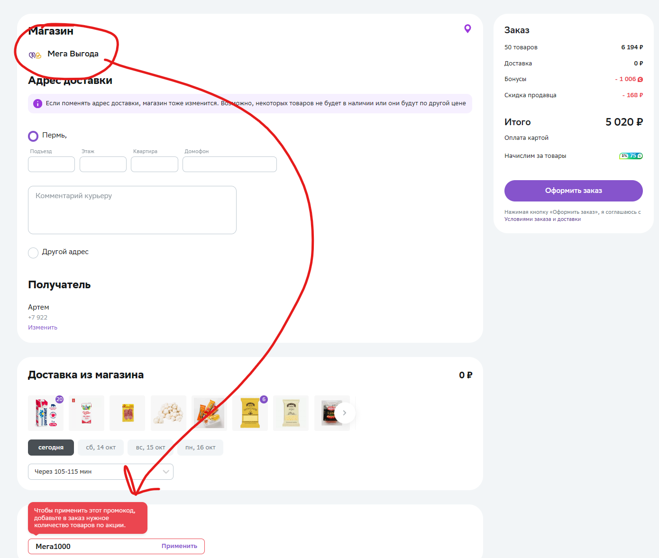
Task: Choose the сб, 14 окт delivery tab
Action: pos(101,448)
